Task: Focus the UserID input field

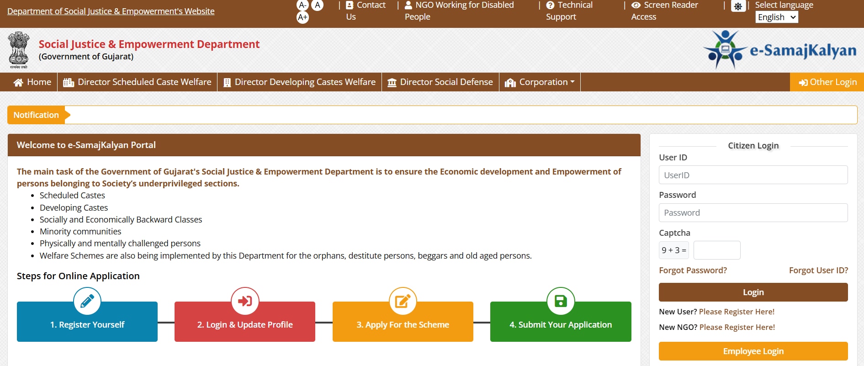Action: coord(753,175)
